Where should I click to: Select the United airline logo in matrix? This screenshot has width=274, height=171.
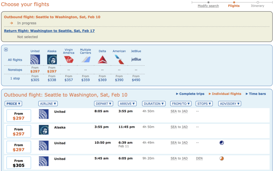[35, 59]
